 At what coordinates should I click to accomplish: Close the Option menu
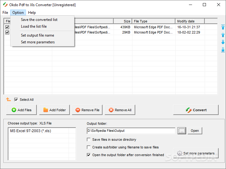tap(18, 13)
